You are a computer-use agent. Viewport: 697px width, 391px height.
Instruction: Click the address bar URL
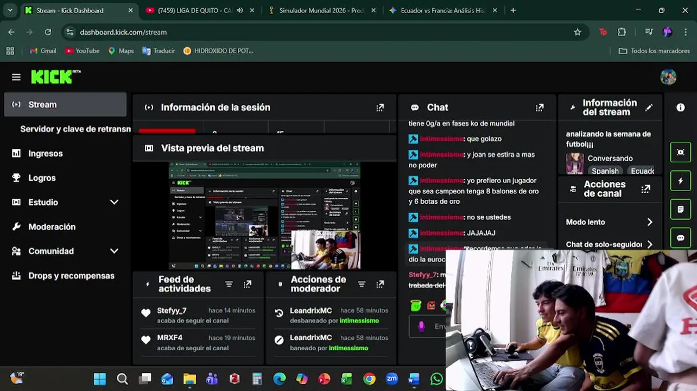point(123,32)
